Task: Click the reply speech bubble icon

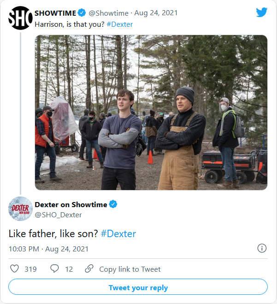Action: (x=55, y=269)
